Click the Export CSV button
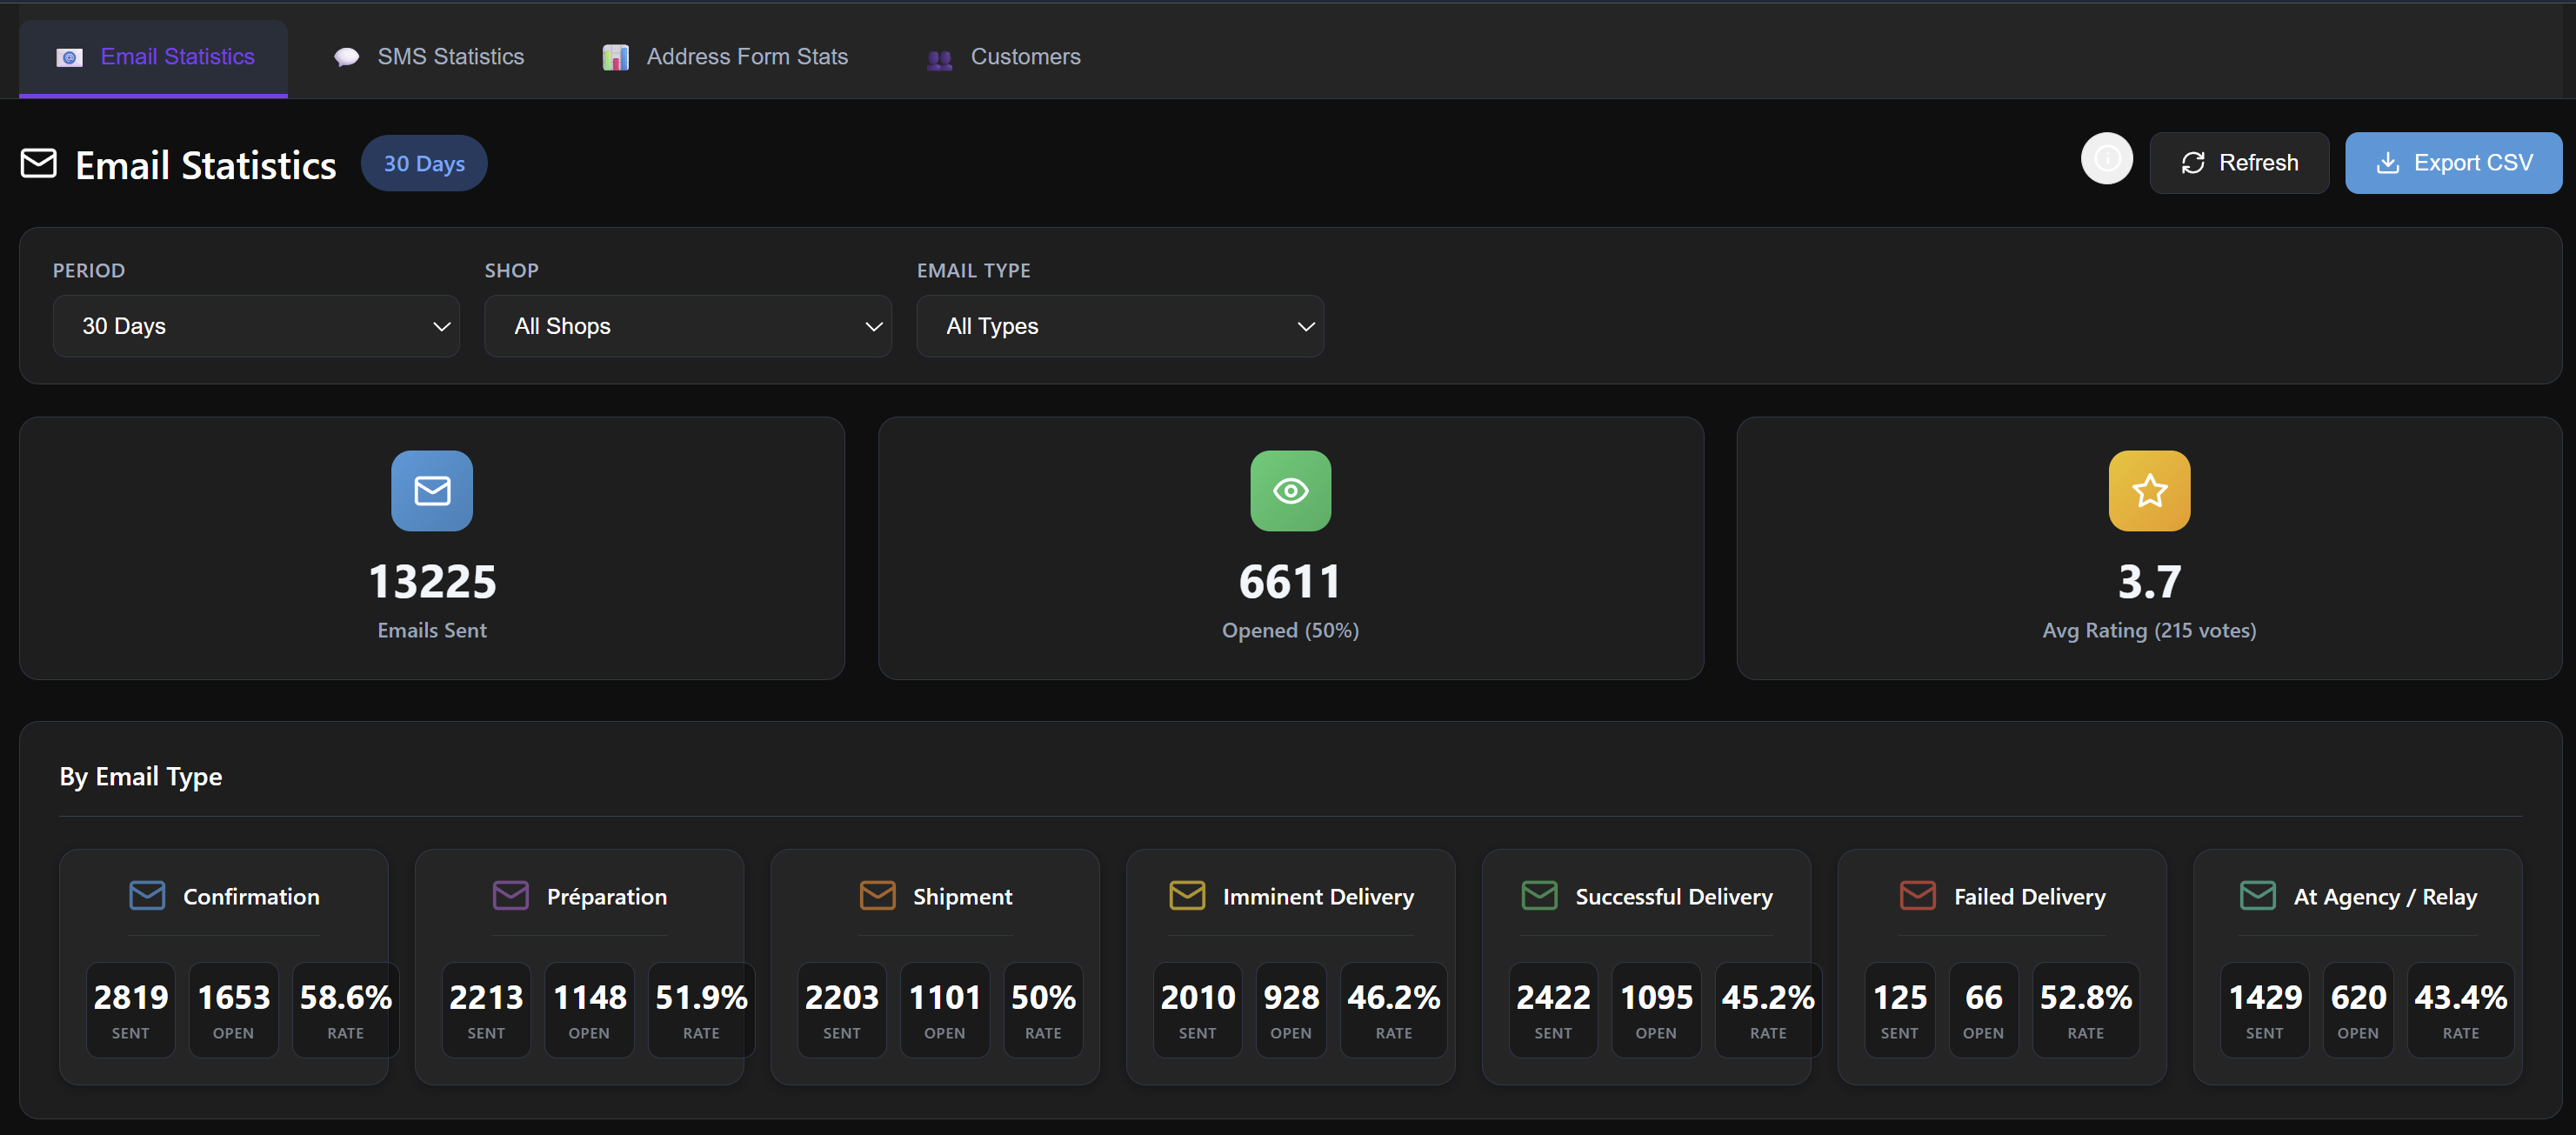This screenshot has height=1135, width=2576. (2453, 162)
